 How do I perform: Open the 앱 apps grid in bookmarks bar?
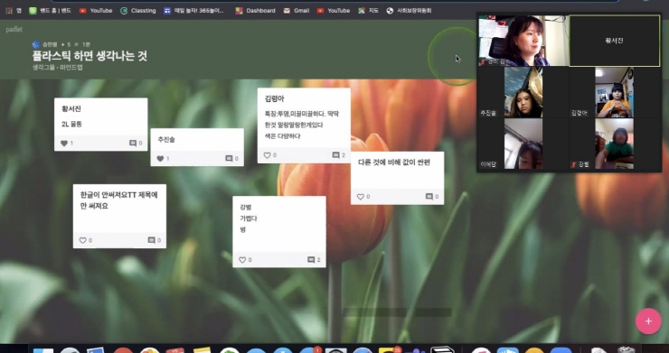(14, 11)
